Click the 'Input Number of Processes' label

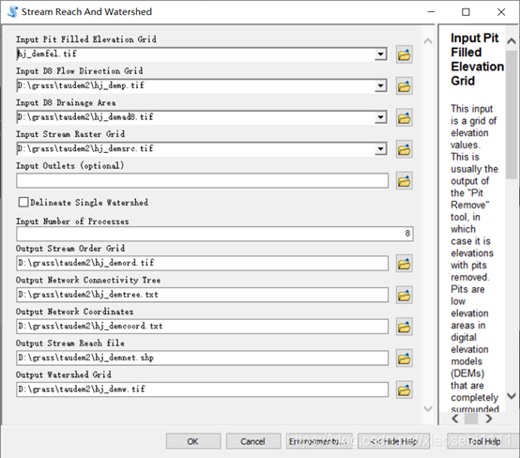tap(72, 221)
